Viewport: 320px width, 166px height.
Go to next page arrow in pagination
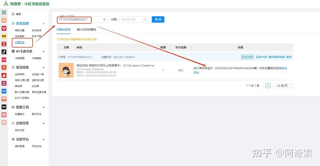coord(273,86)
